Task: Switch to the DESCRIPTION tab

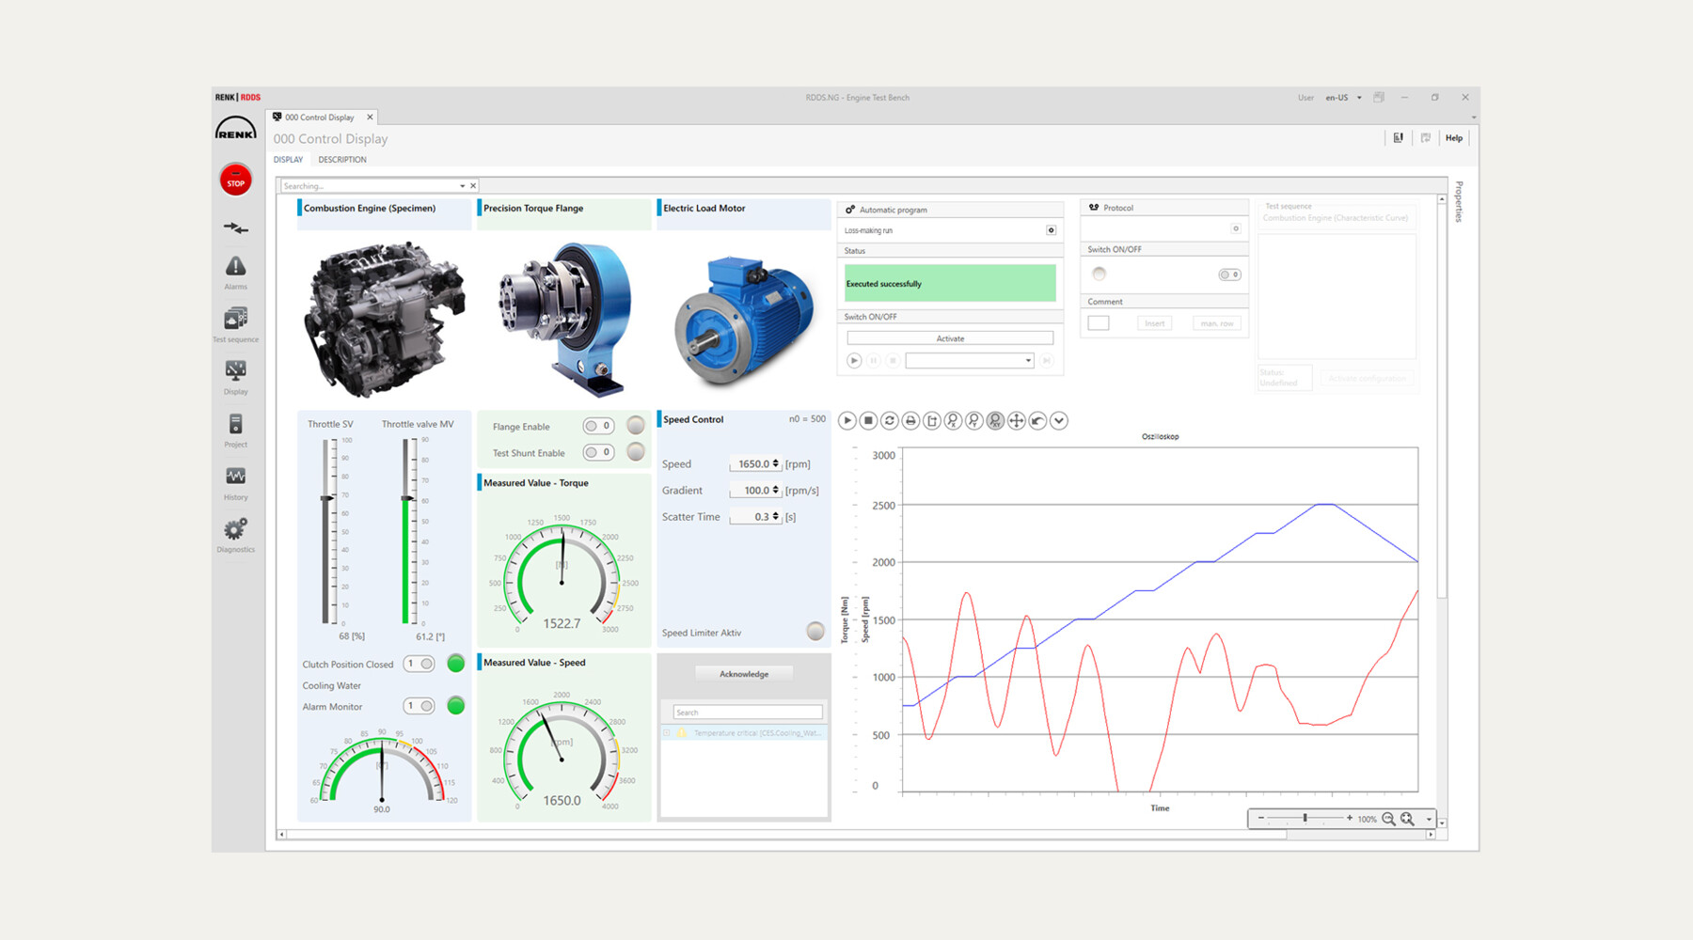Action: click(341, 160)
